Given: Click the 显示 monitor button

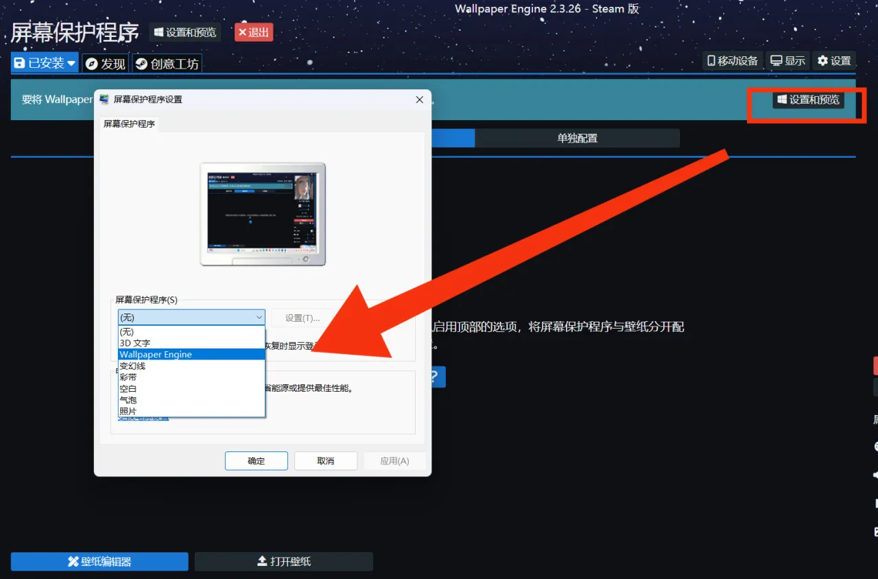Looking at the screenshot, I should 787,60.
